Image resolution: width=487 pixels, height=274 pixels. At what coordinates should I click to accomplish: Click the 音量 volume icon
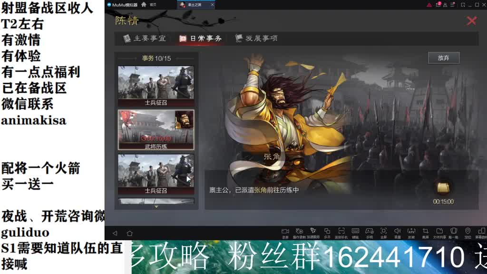pyautogui.click(x=397, y=231)
